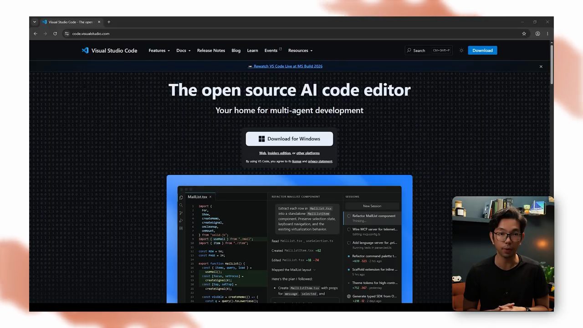Click New Session in hero screenshot
This screenshot has width=583, height=328.
(372, 206)
